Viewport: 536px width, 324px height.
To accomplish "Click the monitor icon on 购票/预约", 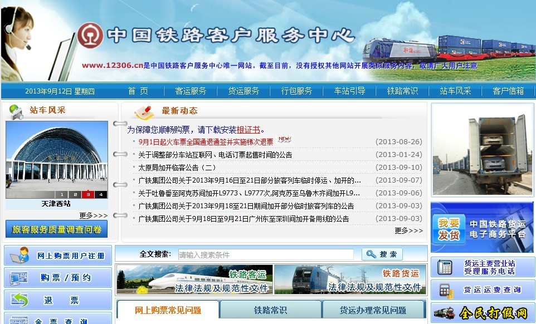I will pyautogui.click(x=19, y=278).
